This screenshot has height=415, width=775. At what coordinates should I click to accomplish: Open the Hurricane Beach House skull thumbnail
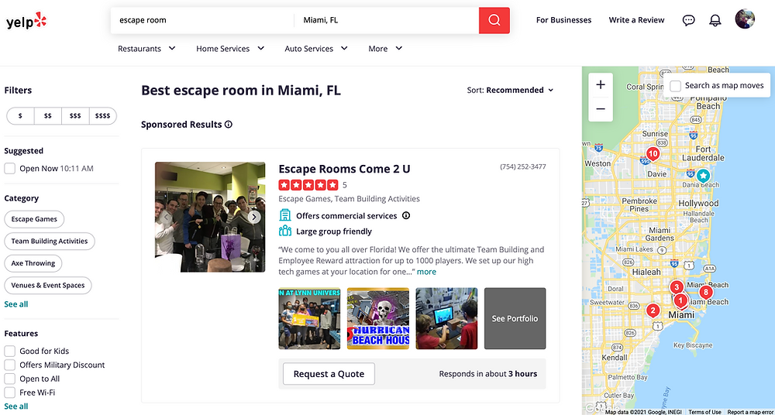(x=378, y=319)
